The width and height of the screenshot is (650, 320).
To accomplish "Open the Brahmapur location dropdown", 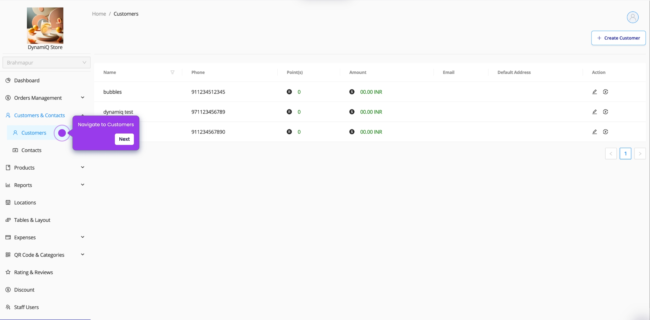I will tap(47, 62).
